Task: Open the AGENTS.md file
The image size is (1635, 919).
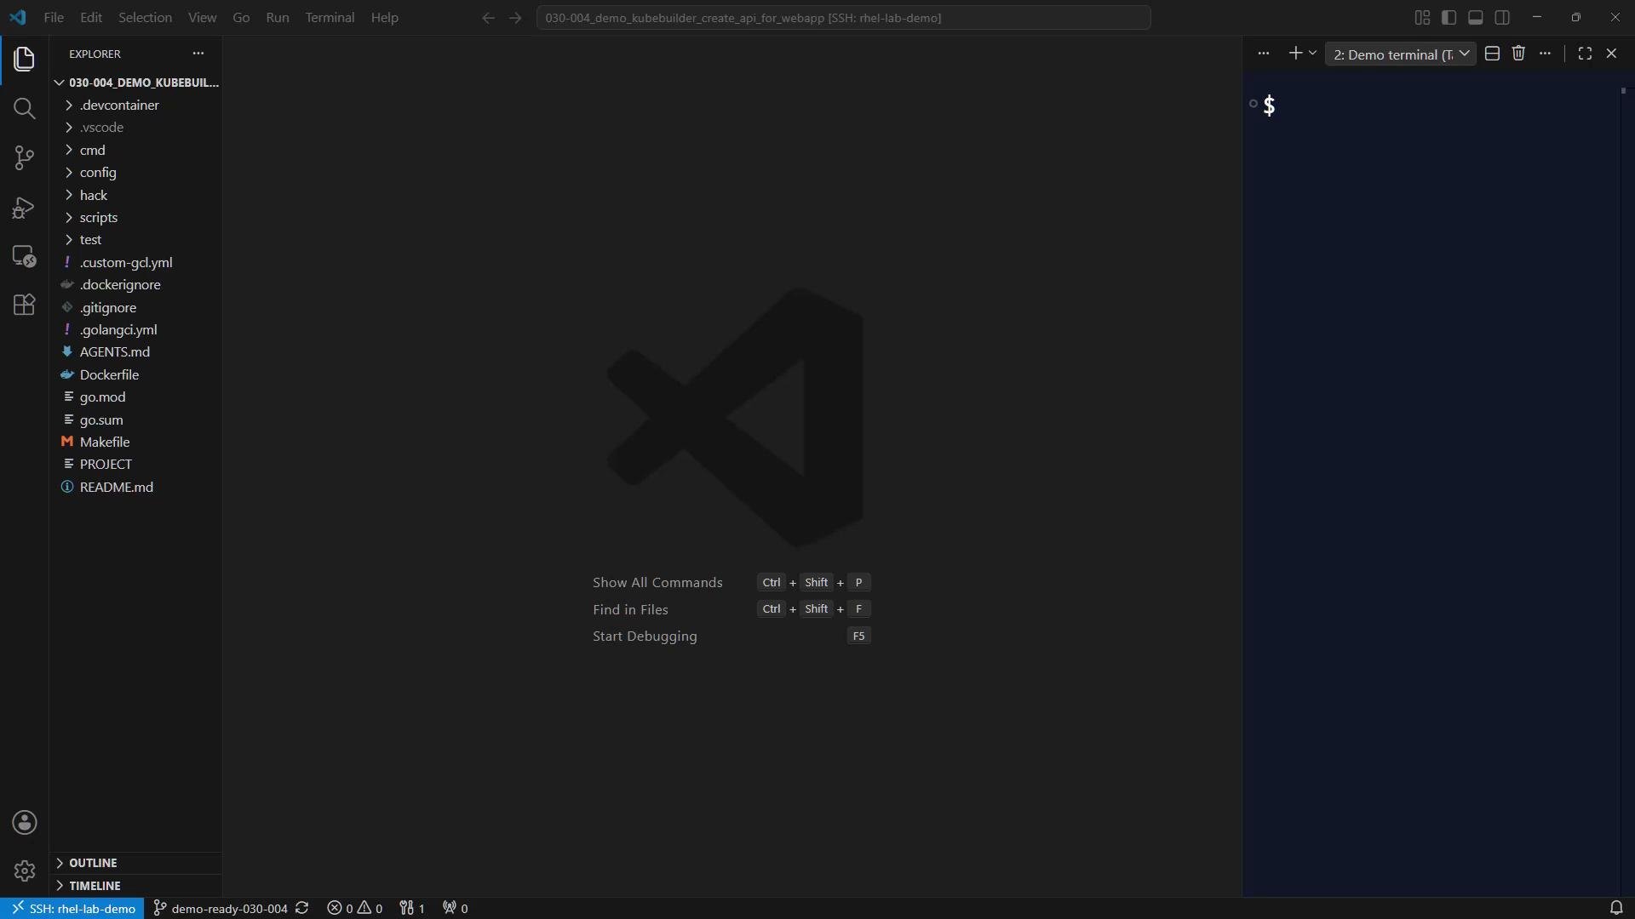Action: click(x=136, y=351)
